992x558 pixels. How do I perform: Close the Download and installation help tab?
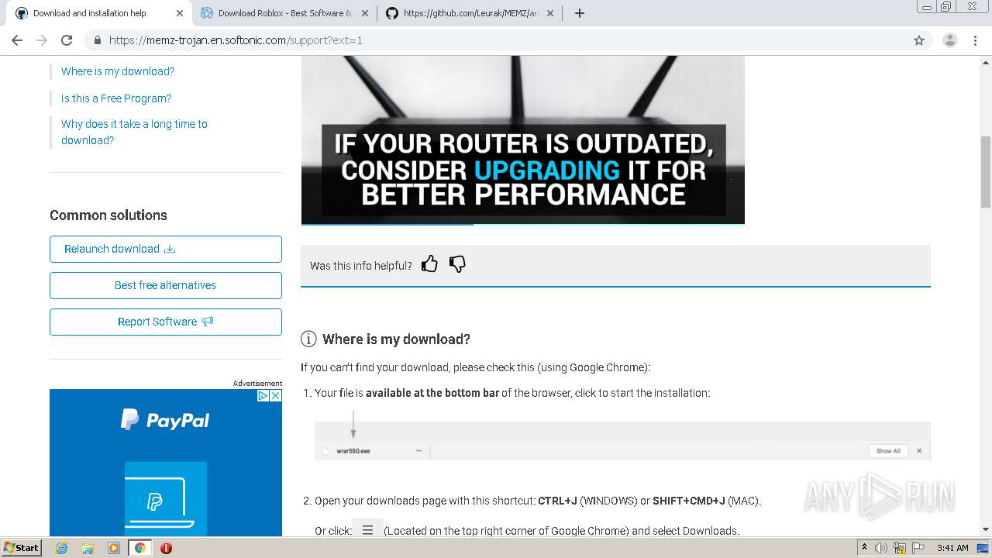[x=180, y=13]
